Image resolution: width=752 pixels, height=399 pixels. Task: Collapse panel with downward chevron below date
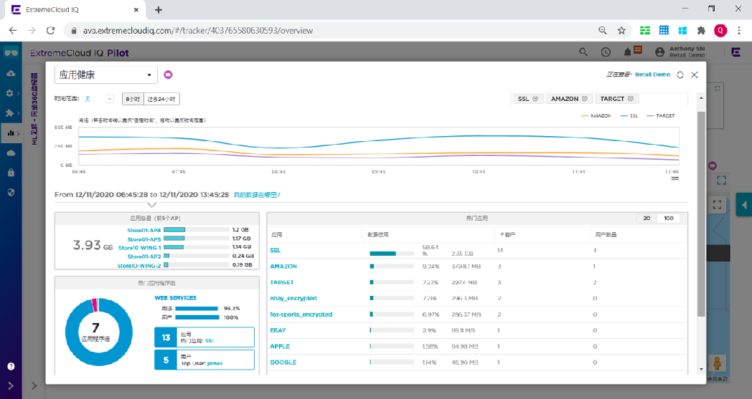point(151,205)
